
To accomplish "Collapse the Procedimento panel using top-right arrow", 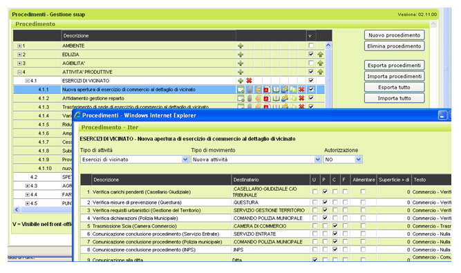I will point(433,24).
